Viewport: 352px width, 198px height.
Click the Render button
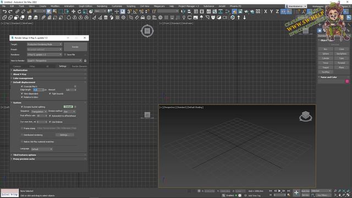[x=75, y=47]
